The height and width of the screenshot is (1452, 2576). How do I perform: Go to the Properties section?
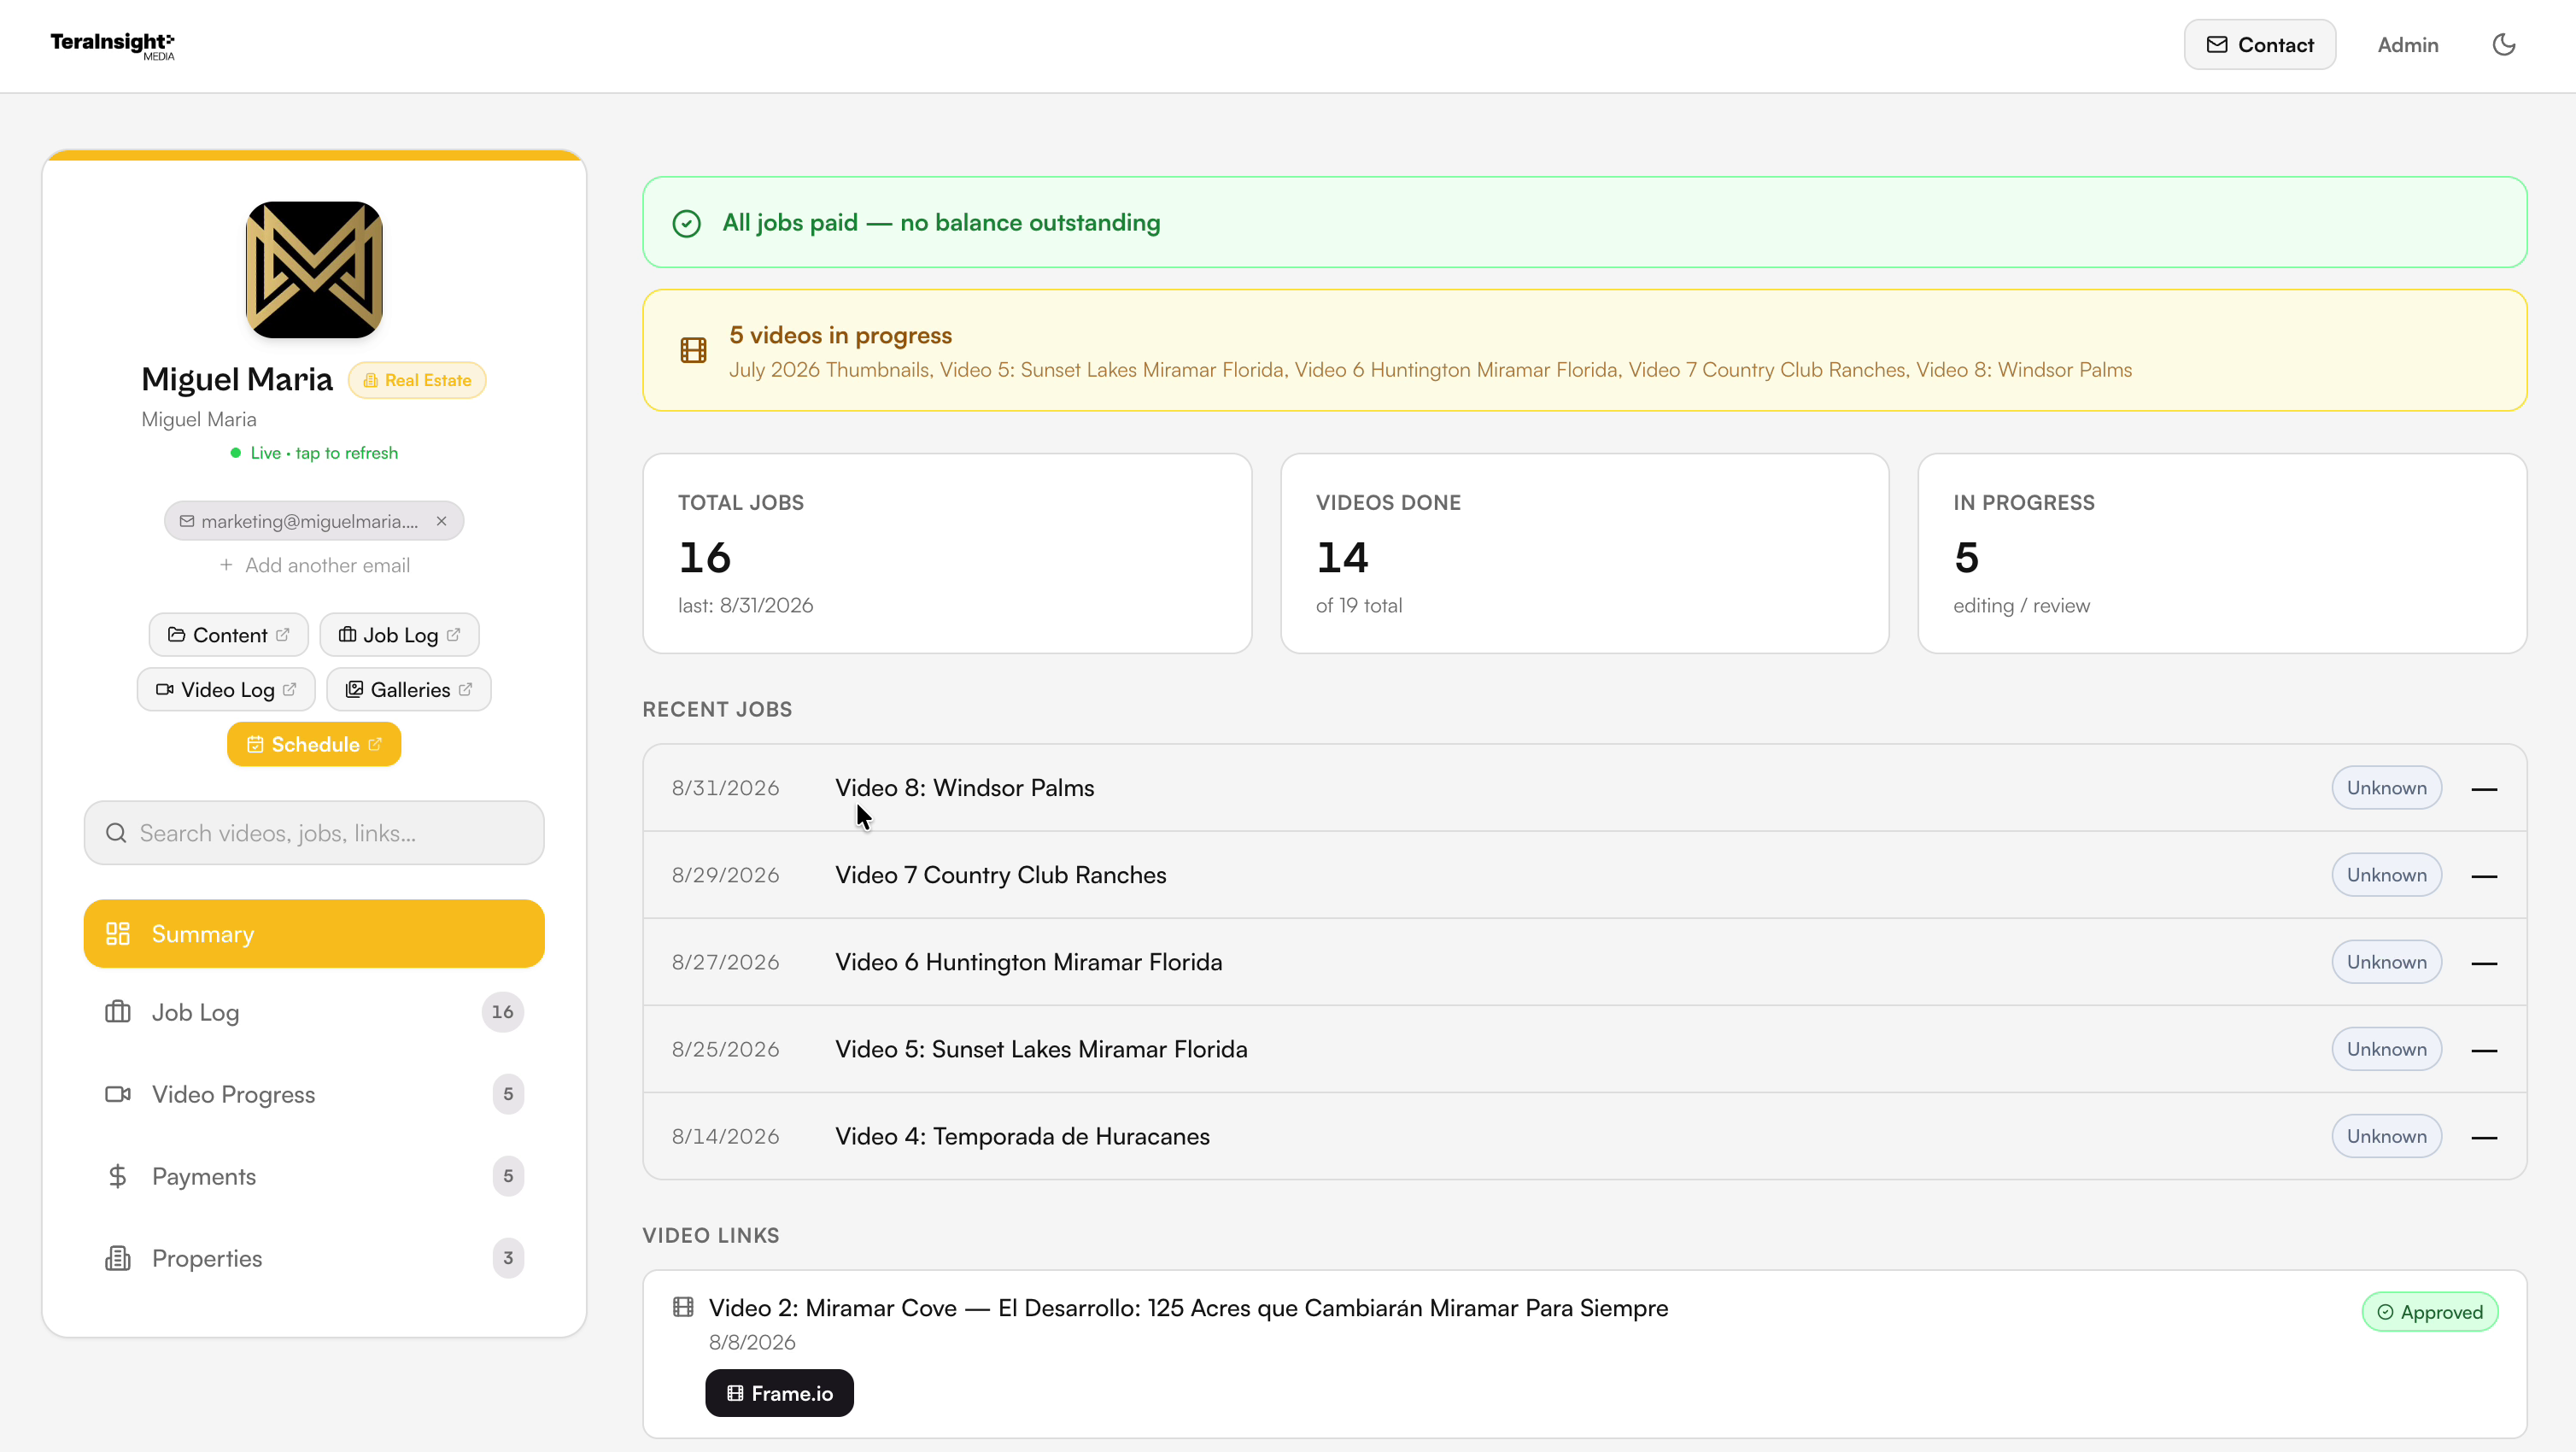click(314, 1258)
